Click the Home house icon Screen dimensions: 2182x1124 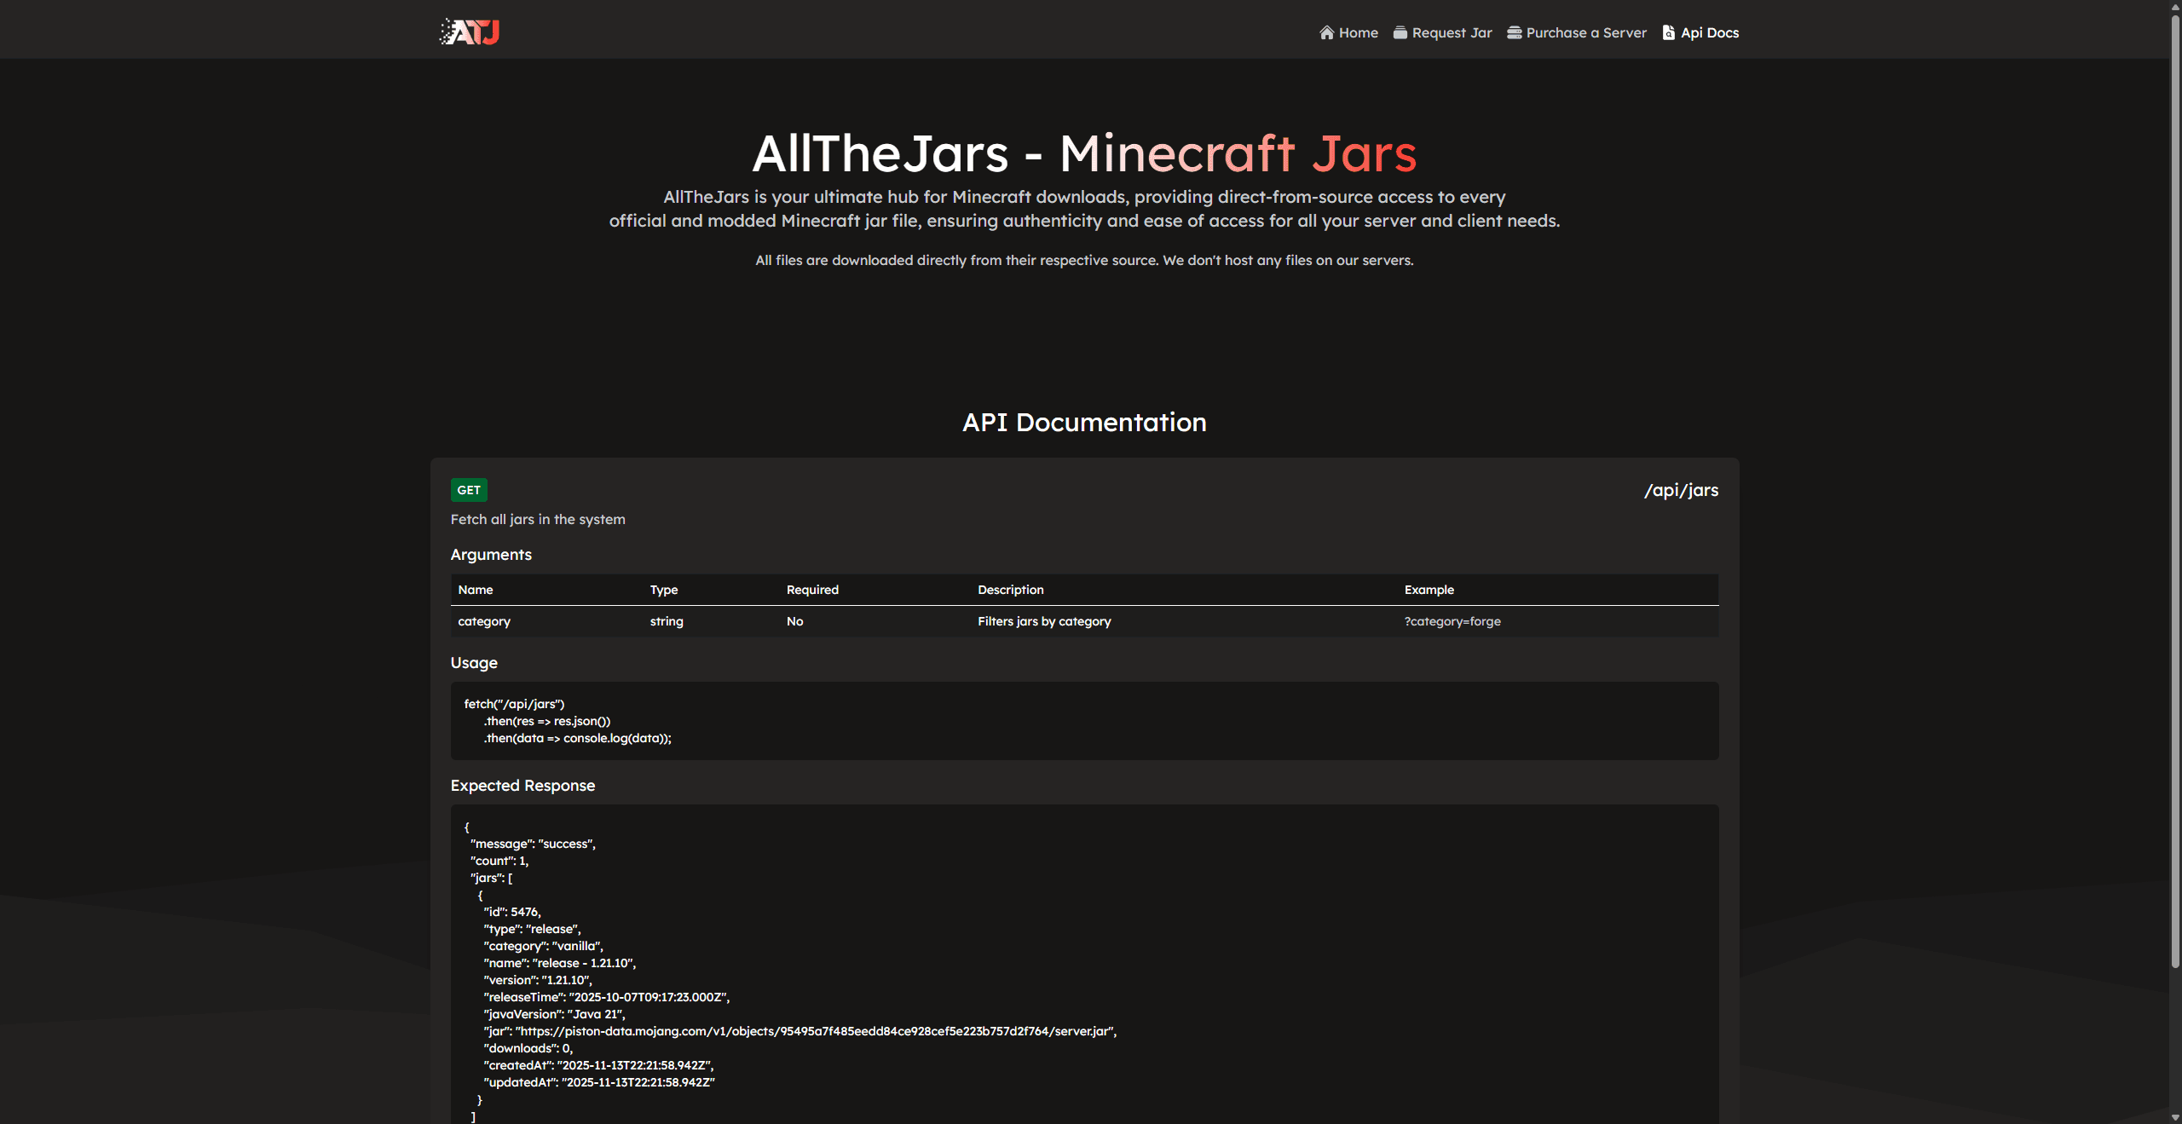click(1326, 32)
